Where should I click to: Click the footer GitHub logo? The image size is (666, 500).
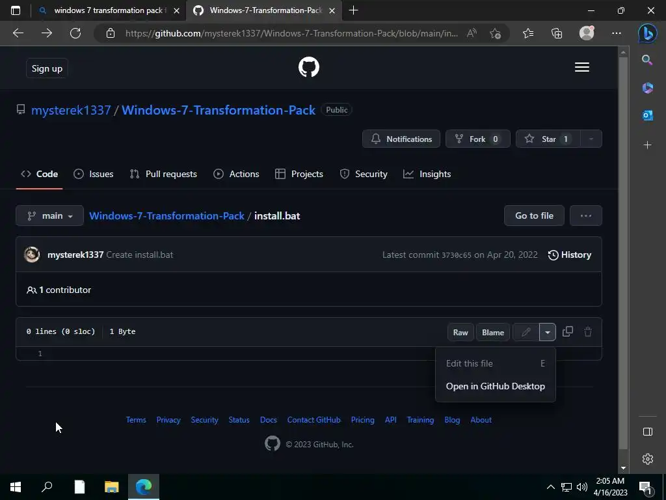[273, 443]
